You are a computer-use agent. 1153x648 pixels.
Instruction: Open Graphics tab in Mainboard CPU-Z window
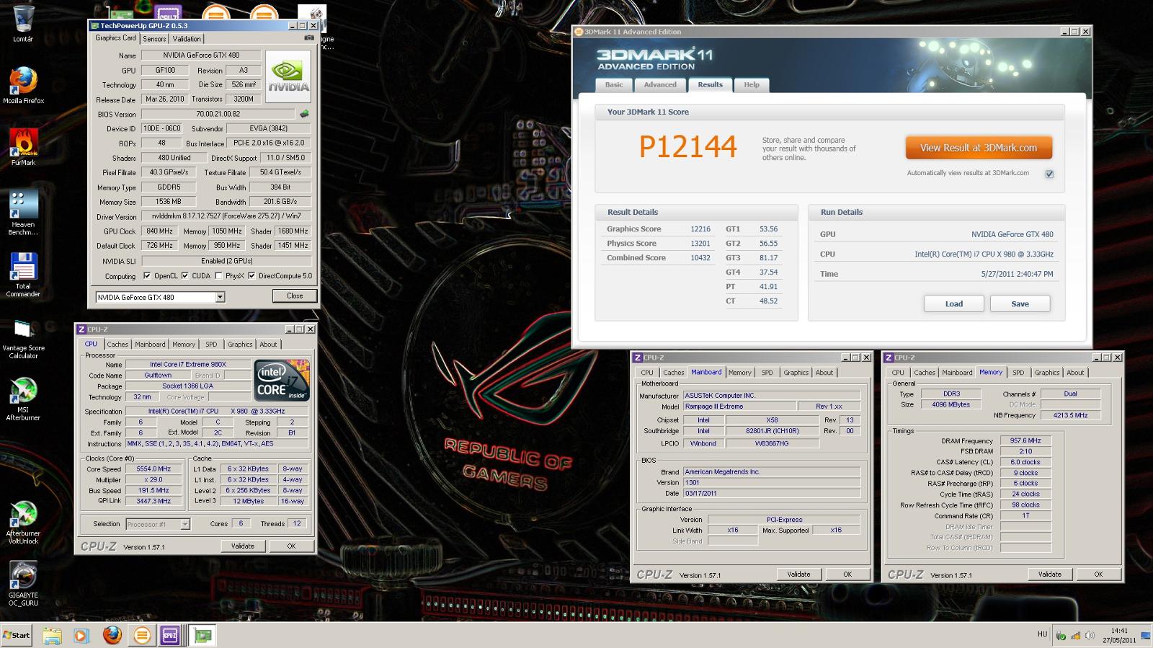pos(796,373)
